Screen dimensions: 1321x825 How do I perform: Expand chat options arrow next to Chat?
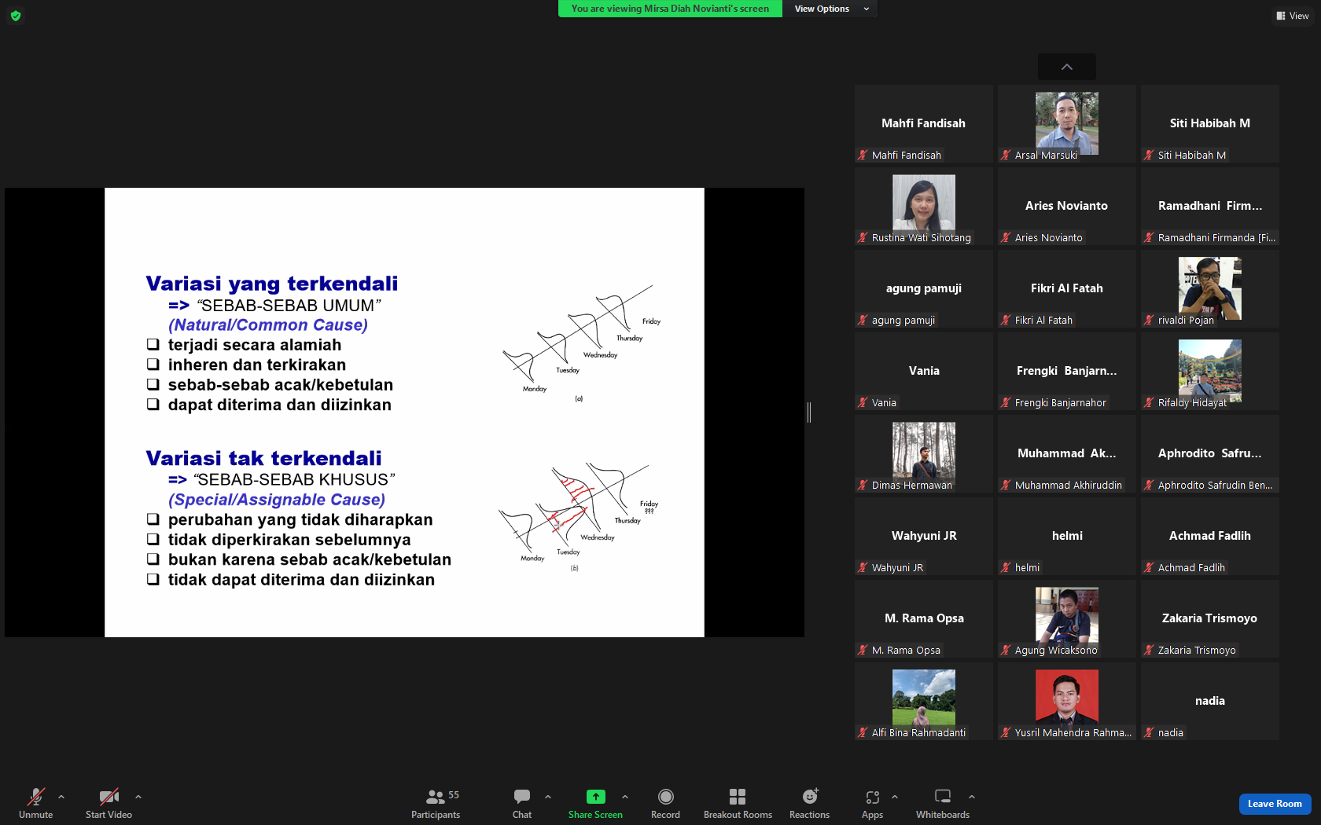point(548,797)
